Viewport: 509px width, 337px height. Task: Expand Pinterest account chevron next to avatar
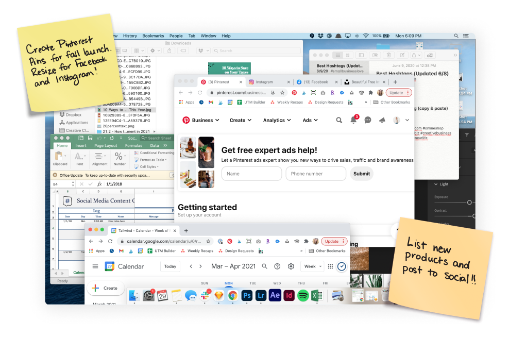pyautogui.click(x=407, y=120)
